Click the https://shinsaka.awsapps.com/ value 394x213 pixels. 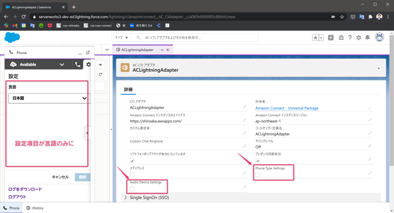[156, 121]
